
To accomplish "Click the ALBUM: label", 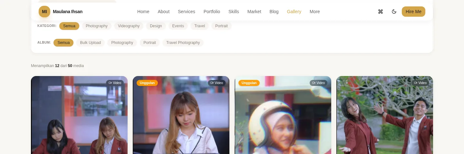I will pyautogui.click(x=44, y=43).
